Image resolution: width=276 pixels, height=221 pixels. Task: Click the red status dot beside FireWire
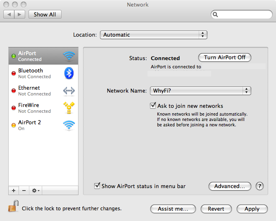14,108
